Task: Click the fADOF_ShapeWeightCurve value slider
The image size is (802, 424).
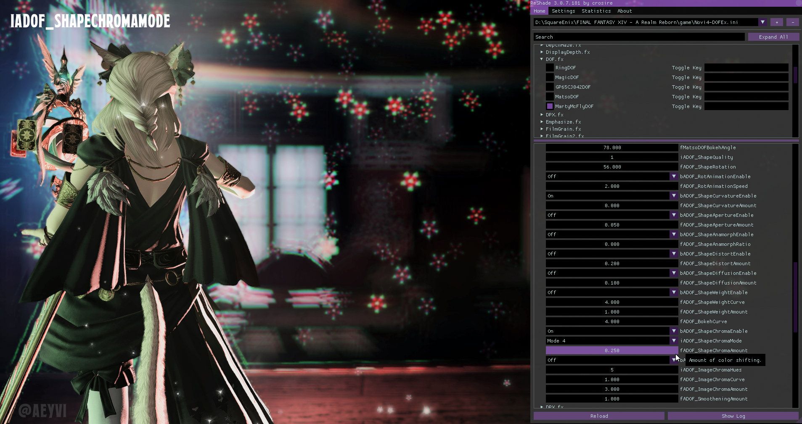Action: [612, 302]
